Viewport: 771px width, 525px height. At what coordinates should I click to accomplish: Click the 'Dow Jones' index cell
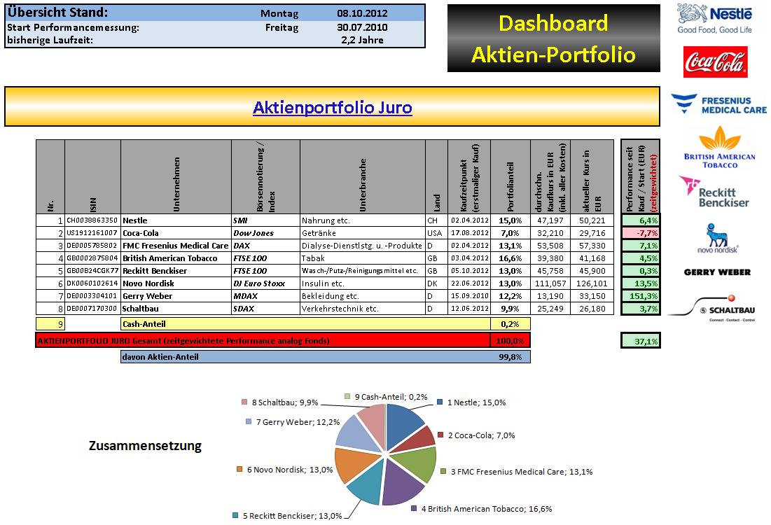pyautogui.click(x=265, y=233)
